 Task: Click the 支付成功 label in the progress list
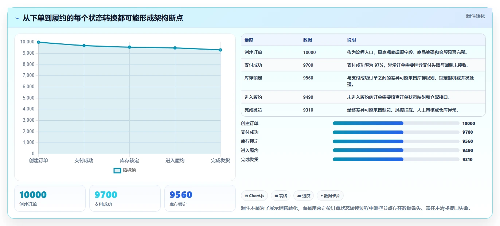point(250,132)
